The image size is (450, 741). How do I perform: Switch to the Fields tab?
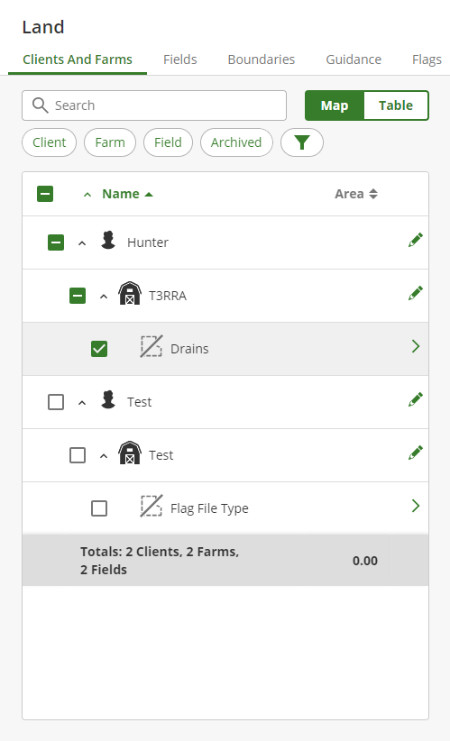(x=180, y=59)
